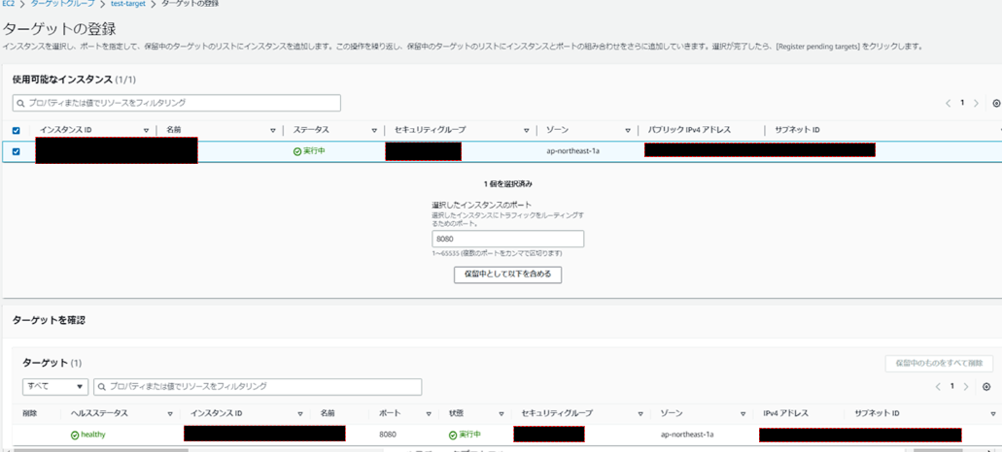1002x452 pixels.
Task: Sort targets by ポート column arrow
Action: point(429,414)
